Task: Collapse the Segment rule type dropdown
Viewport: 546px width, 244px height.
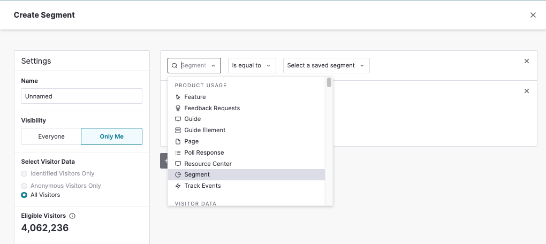Action: pyautogui.click(x=213, y=65)
